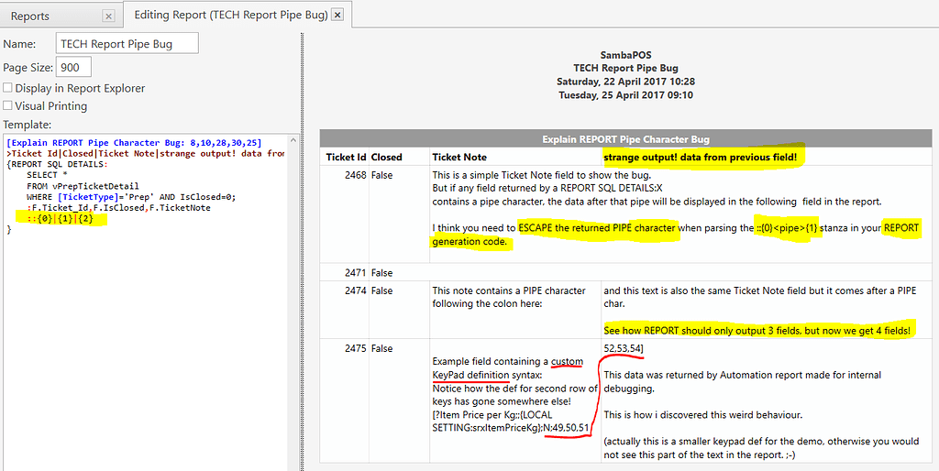Close the Reports tab
The height and width of the screenshot is (471, 939).
tap(108, 16)
